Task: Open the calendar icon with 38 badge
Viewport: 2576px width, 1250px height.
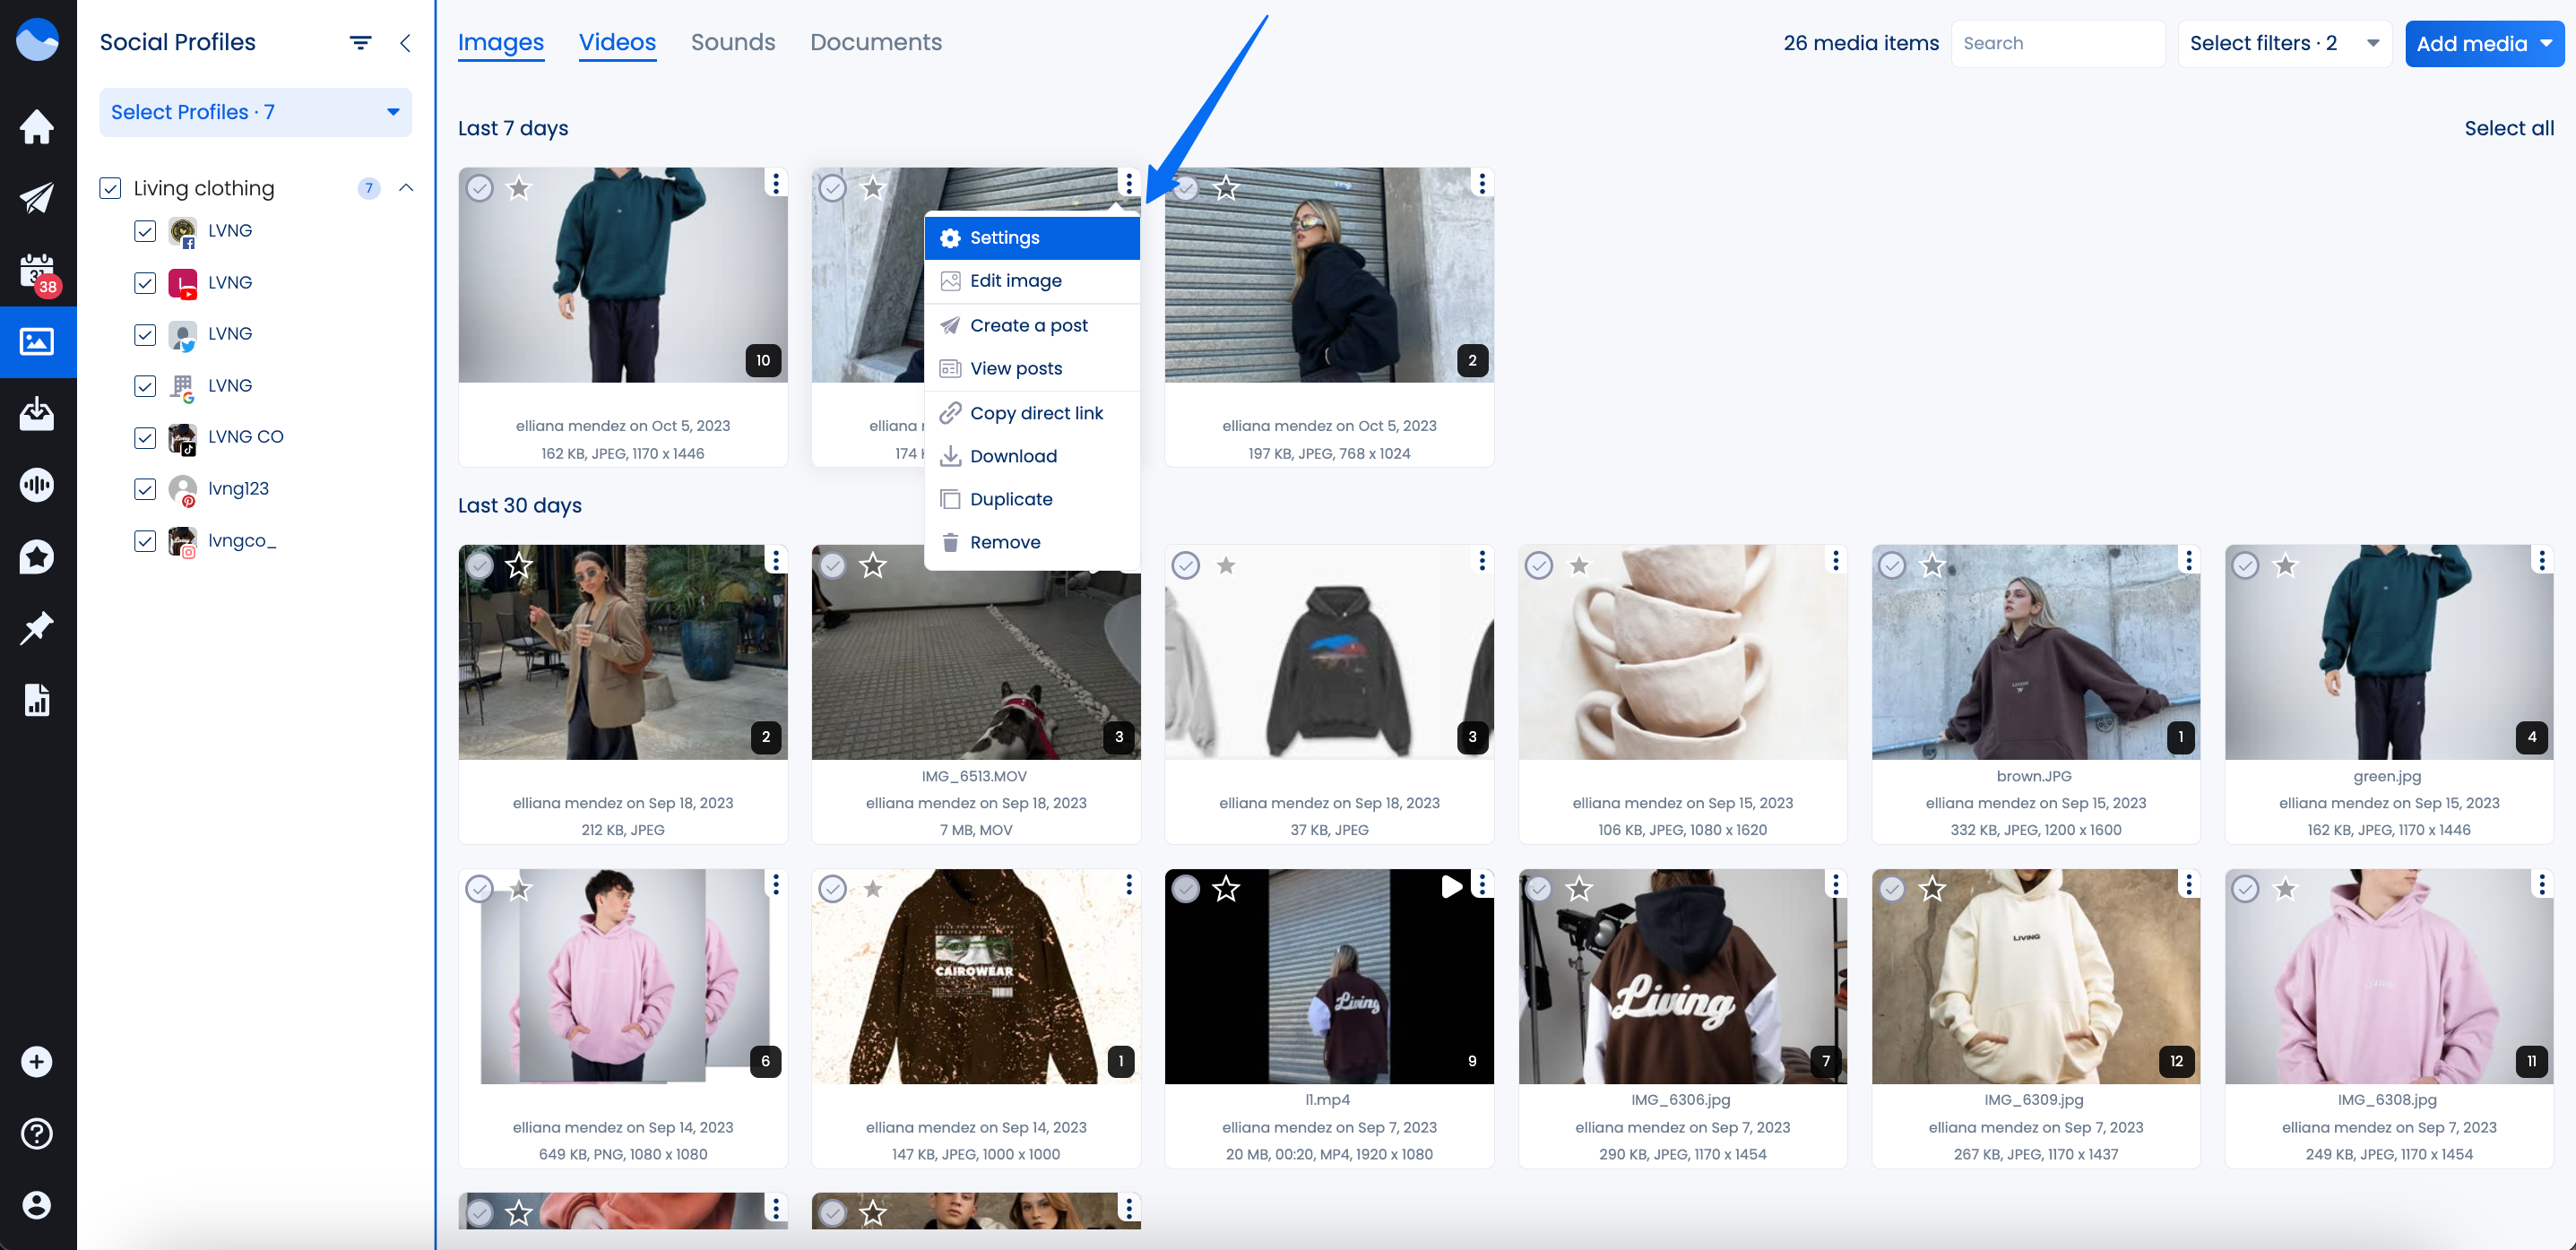Action: 37,272
